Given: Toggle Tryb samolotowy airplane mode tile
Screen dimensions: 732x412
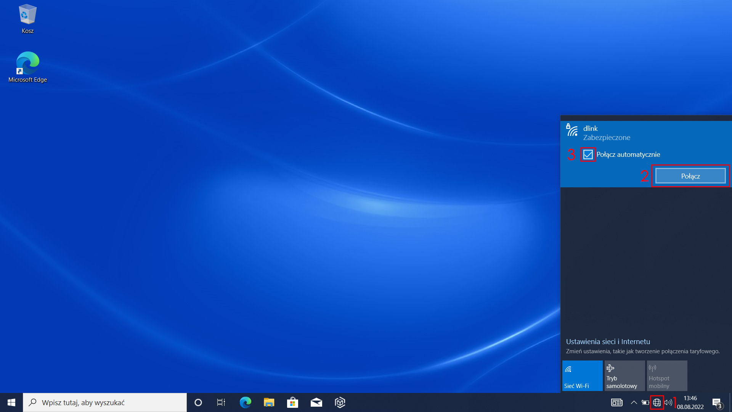Looking at the screenshot, I should tap(624, 376).
